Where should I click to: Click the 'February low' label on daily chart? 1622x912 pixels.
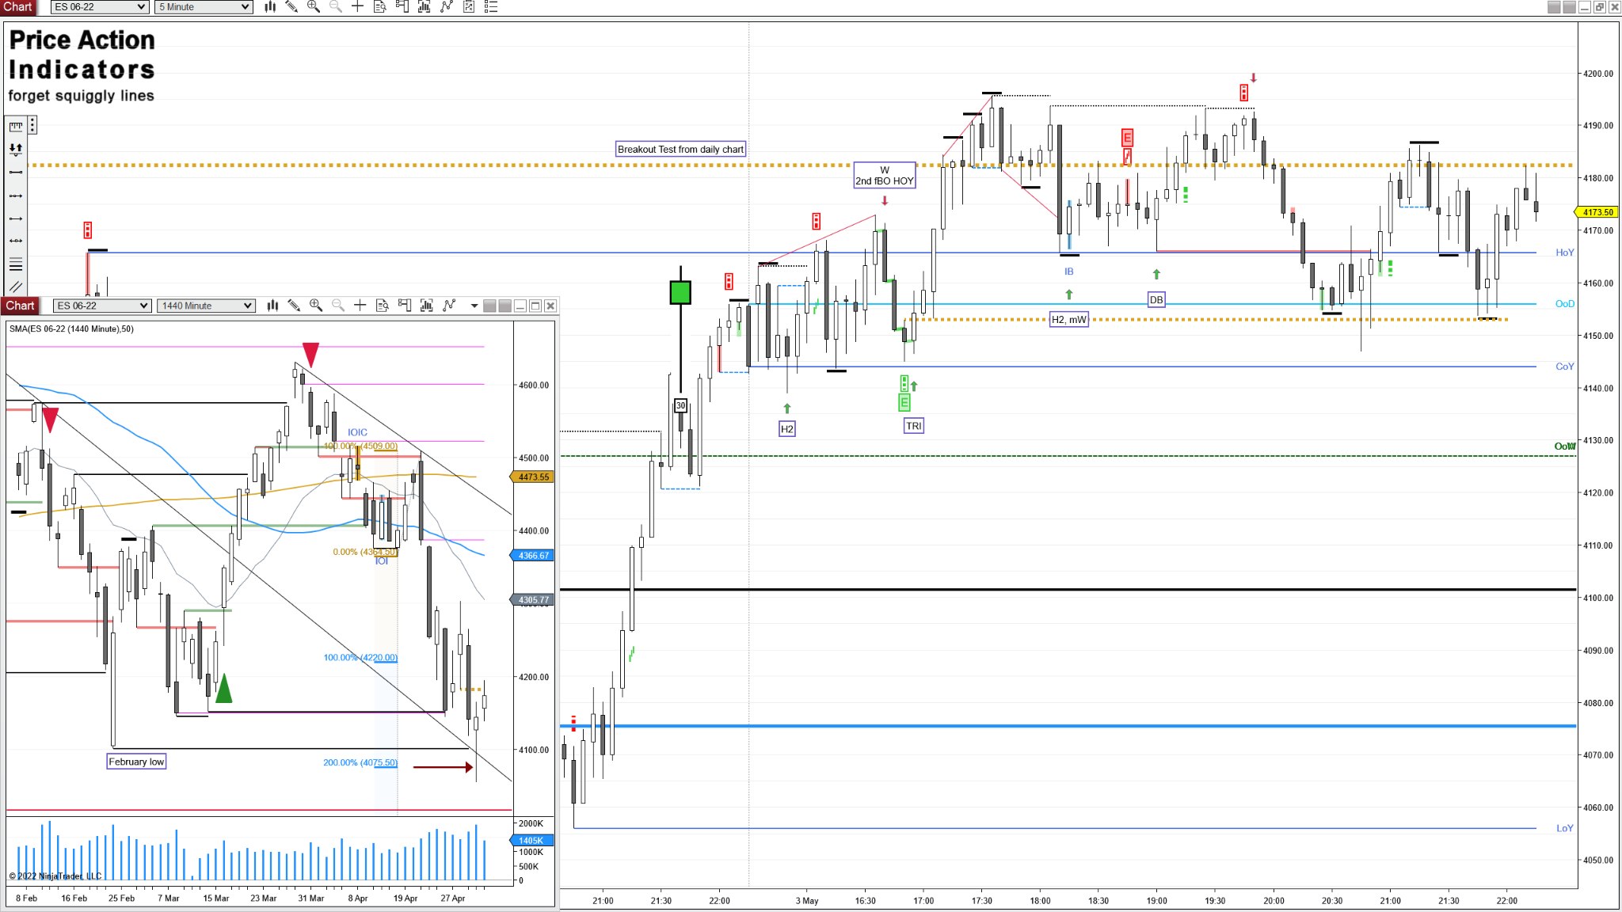136,762
